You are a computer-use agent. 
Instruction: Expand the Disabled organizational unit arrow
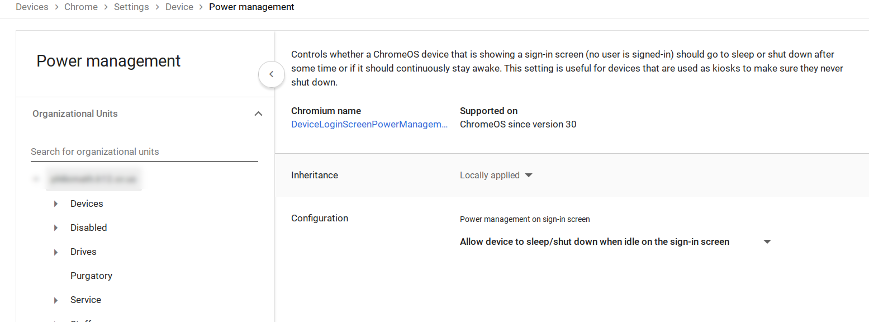coord(56,228)
